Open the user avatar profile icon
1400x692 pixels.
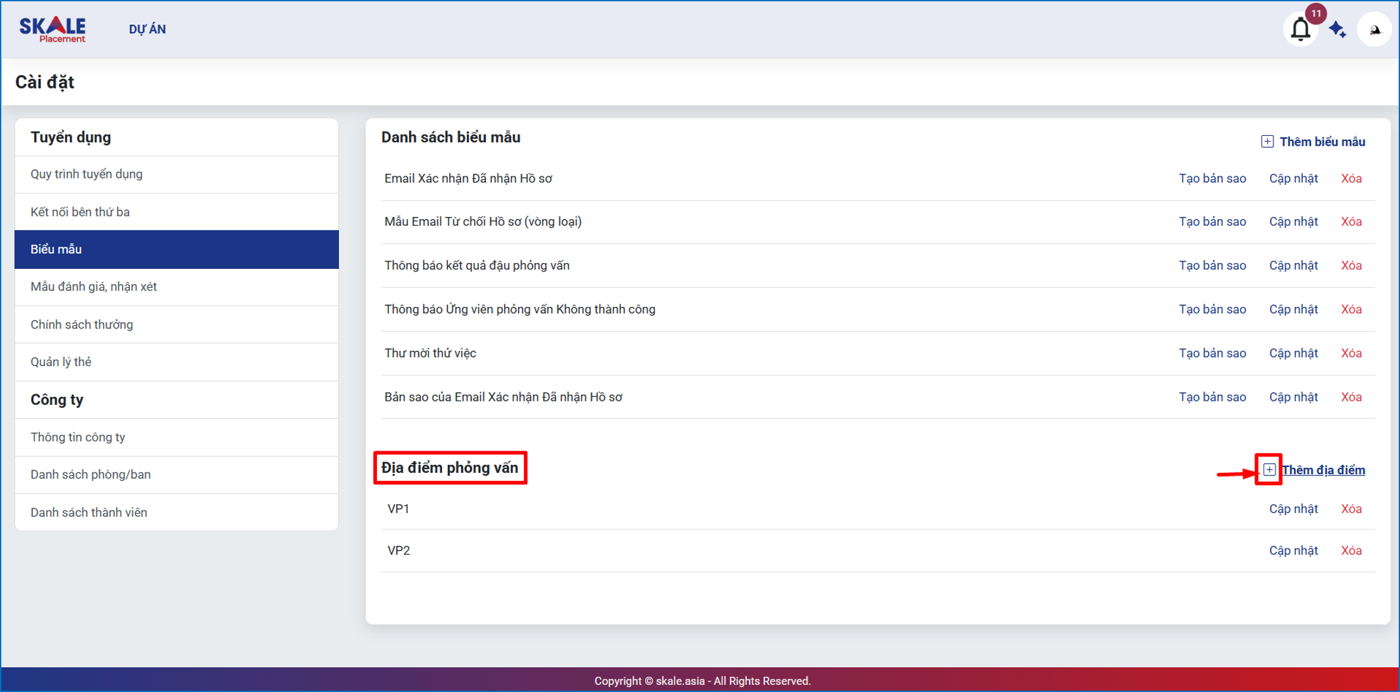[x=1374, y=30]
